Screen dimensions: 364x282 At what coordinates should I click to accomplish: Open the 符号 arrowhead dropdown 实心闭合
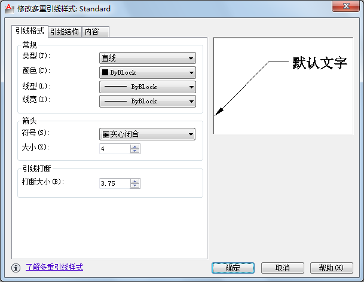[147, 134]
